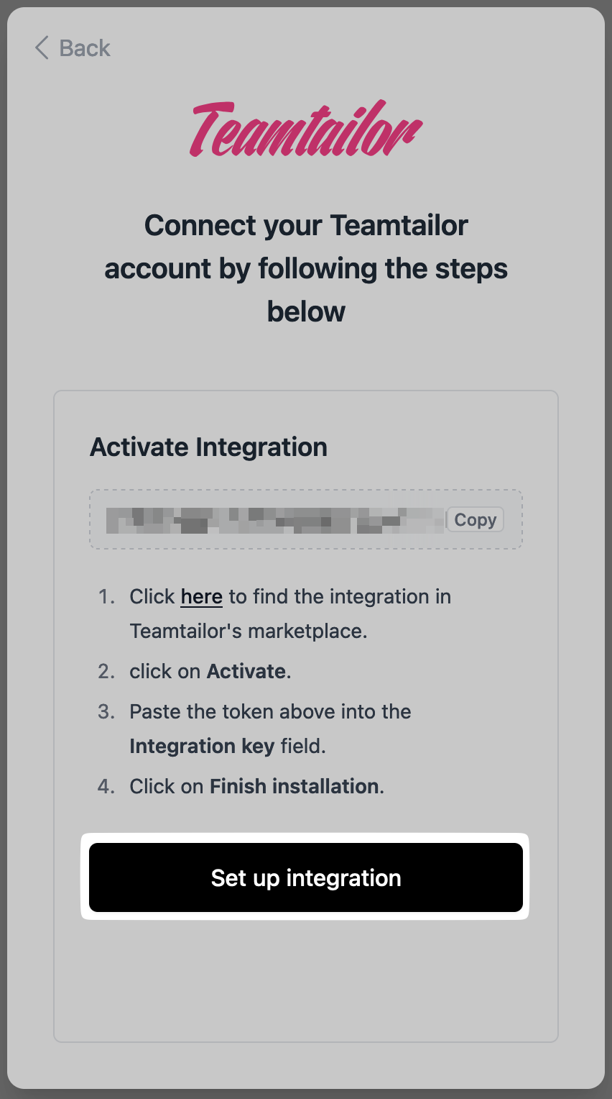Click step number 1 in the list
612x1099 pixels.
106,597
